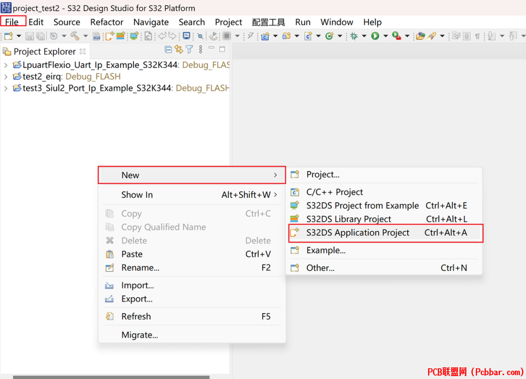Open the dropdown arrow beside the Build hammer
This screenshot has height=379, width=526.
[x=86, y=36]
